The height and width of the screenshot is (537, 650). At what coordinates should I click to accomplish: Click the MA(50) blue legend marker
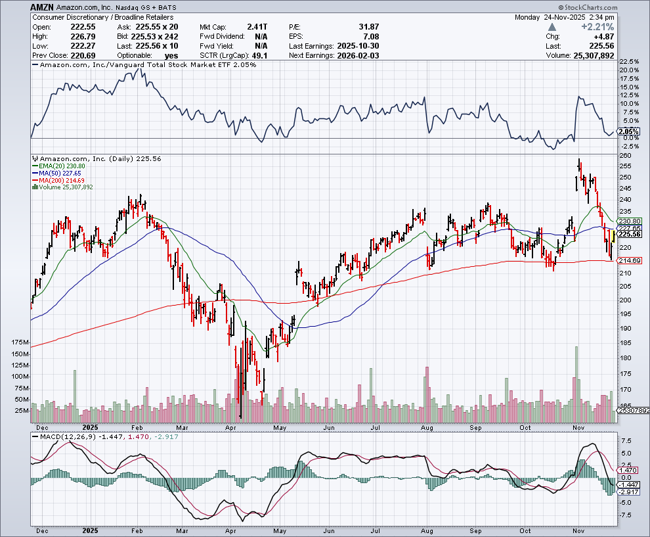click(33, 174)
